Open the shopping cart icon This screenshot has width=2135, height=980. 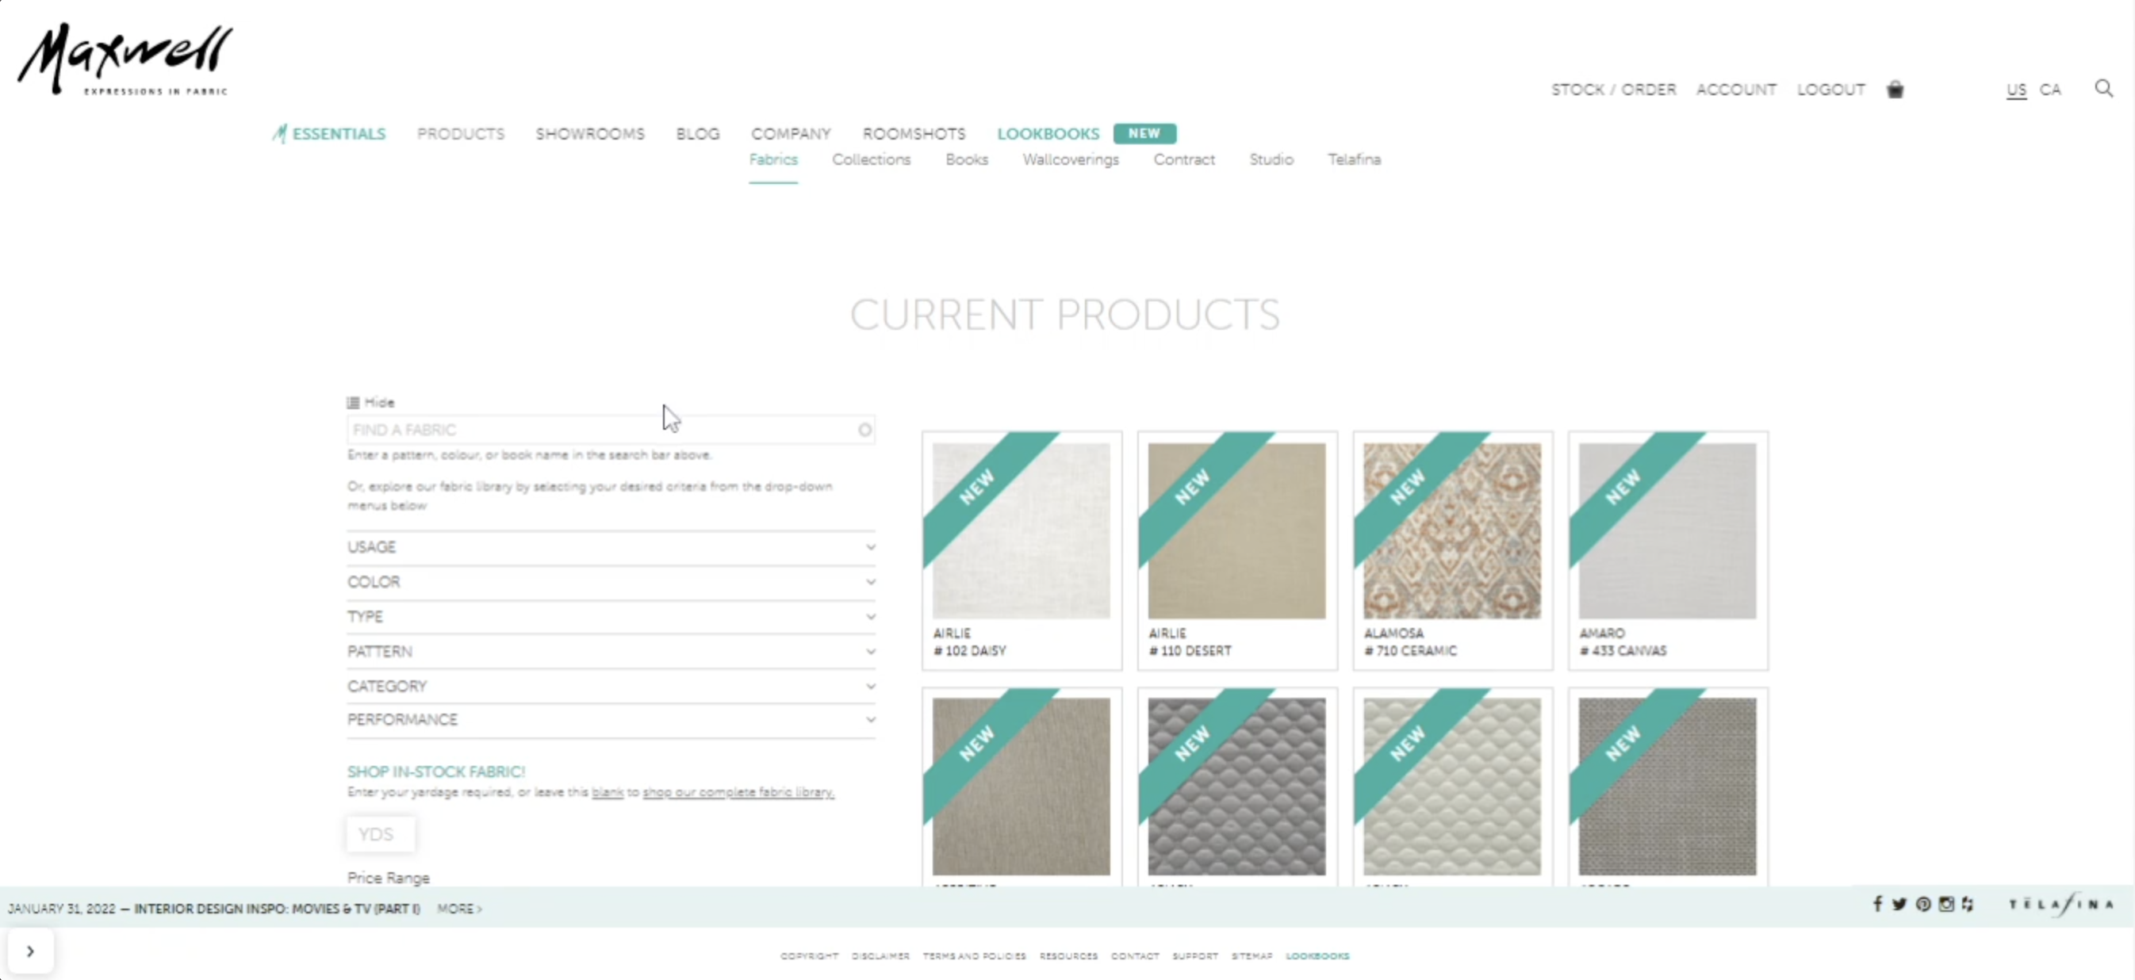pos(1895,90)
